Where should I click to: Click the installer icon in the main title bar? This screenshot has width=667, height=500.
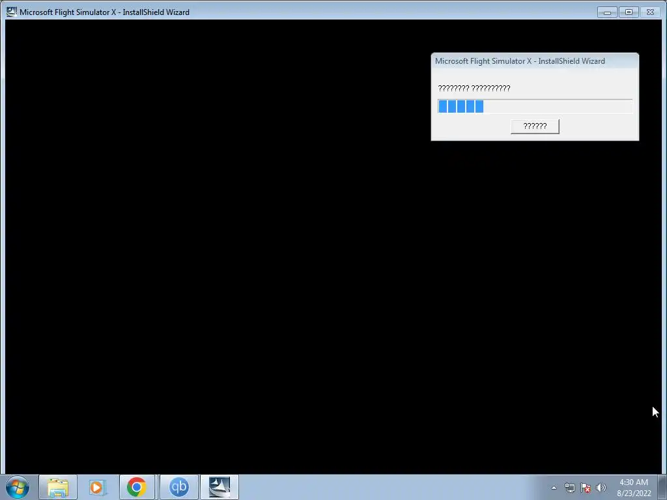click(12, 12)
